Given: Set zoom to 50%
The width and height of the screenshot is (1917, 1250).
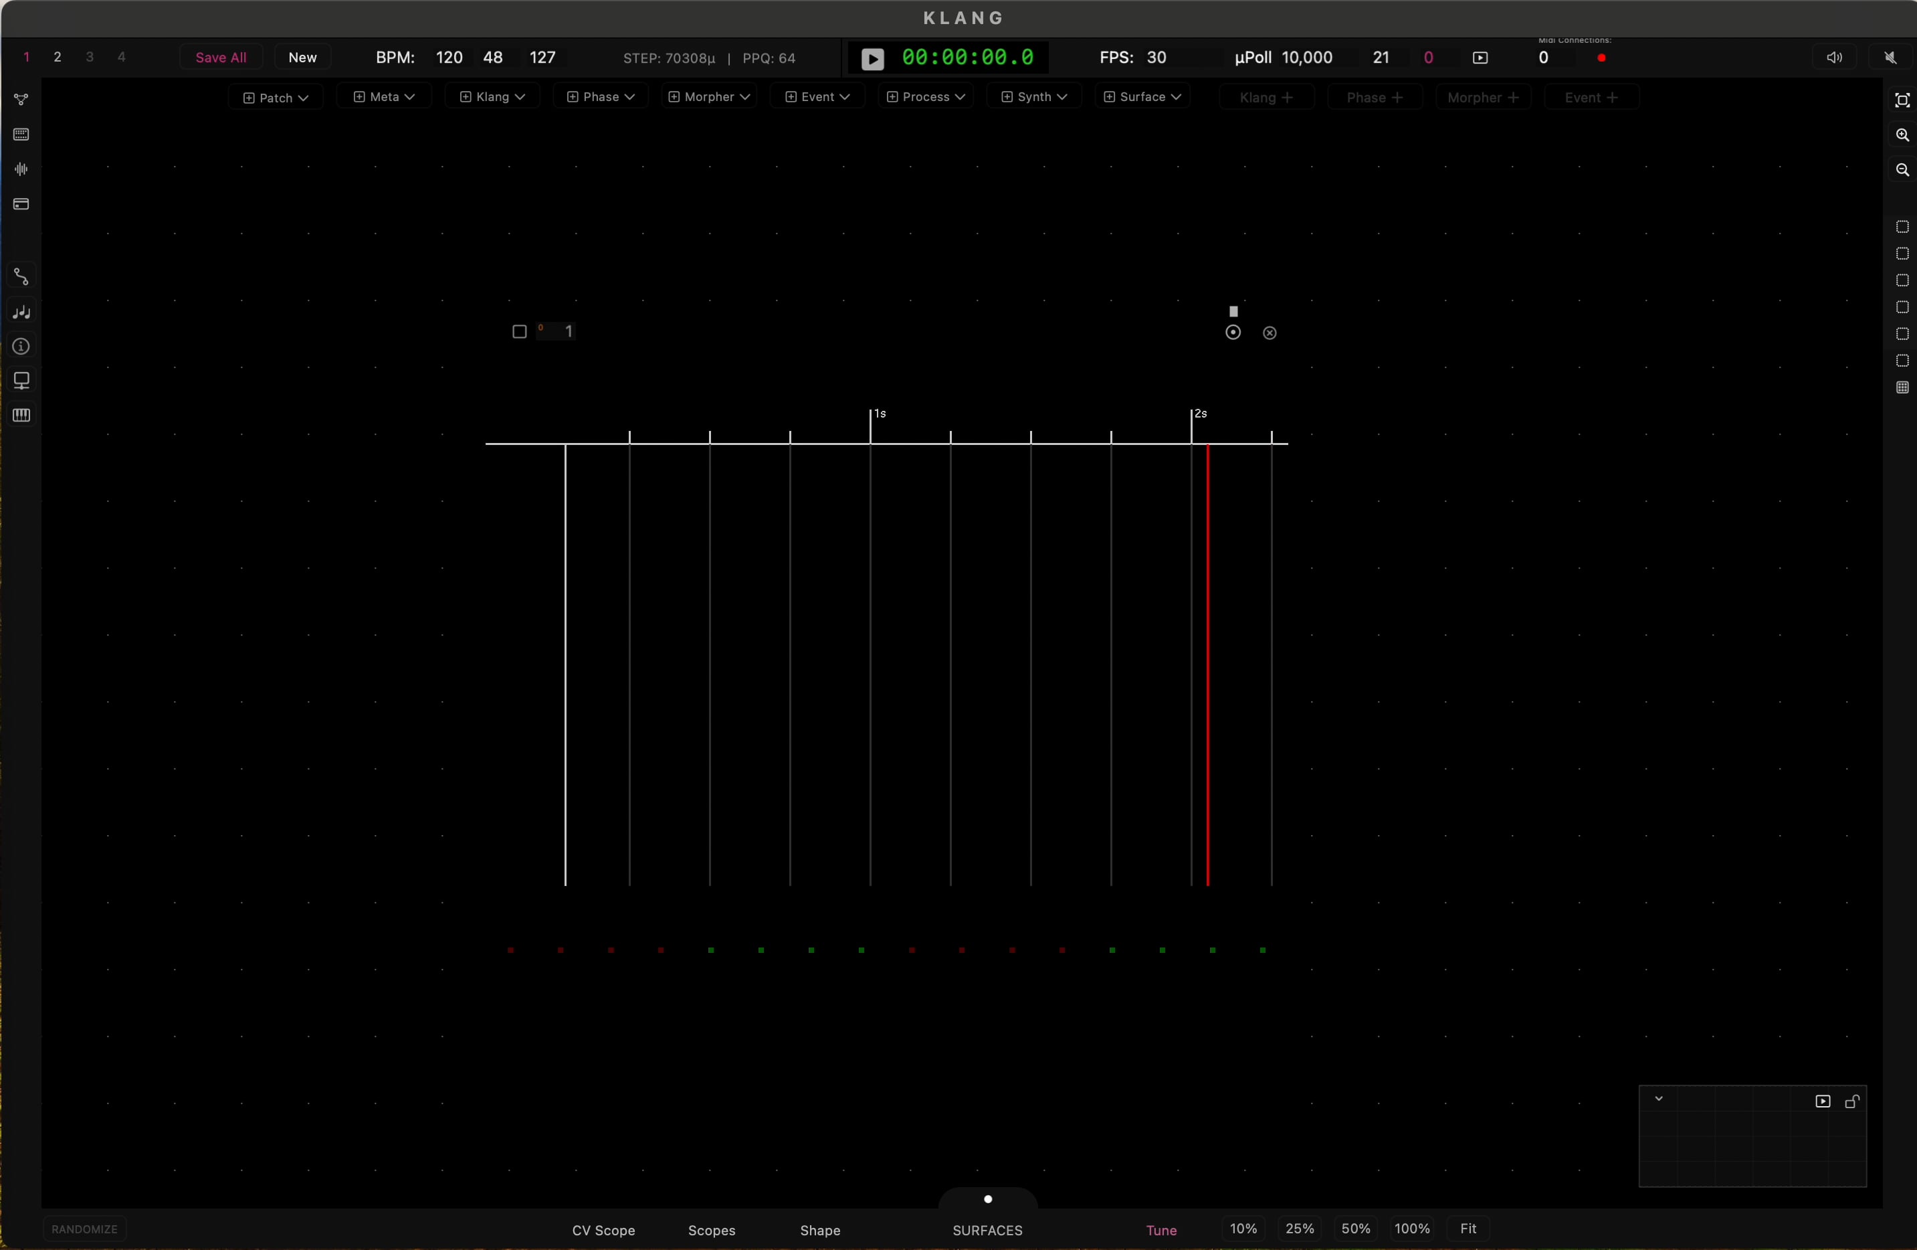Looking at the screenshot, I should point(1356,1229).
